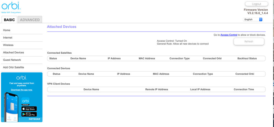Open the English language dropdown

253,19
